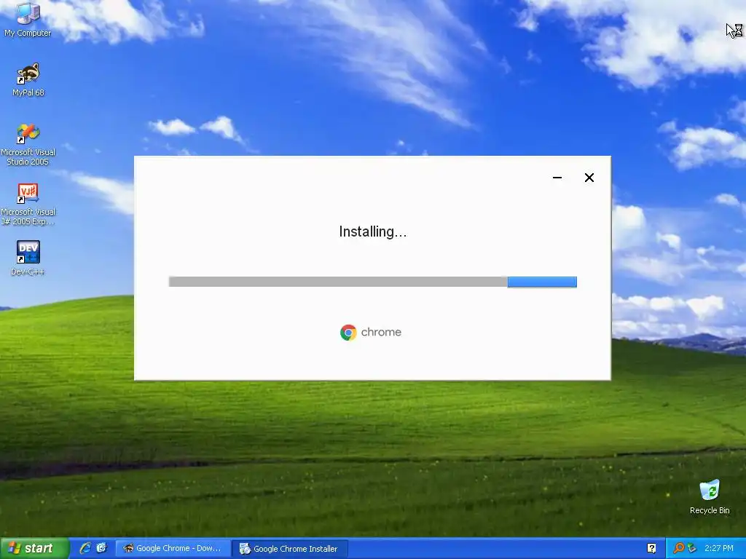746x559 pixels.
Task: Click the second system tray icon by the clock
Action: click(691, 548)
